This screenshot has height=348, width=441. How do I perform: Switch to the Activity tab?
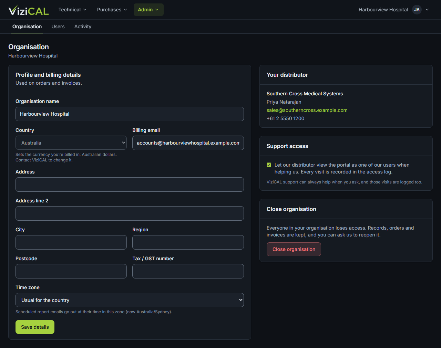(83, 27)
